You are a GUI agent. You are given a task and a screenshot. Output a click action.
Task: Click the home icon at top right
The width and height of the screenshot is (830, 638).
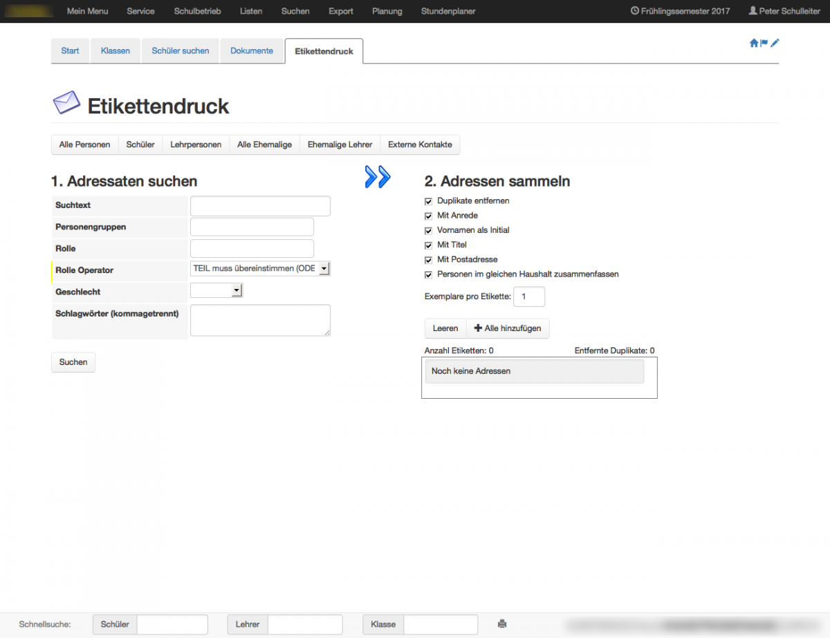[754, 43]
